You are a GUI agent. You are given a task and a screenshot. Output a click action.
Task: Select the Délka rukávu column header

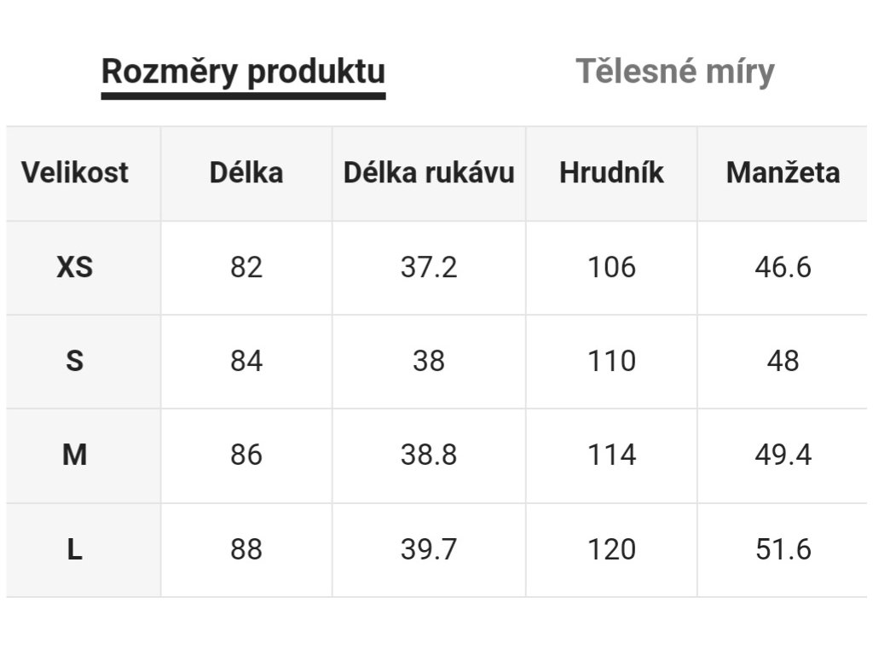429,173
